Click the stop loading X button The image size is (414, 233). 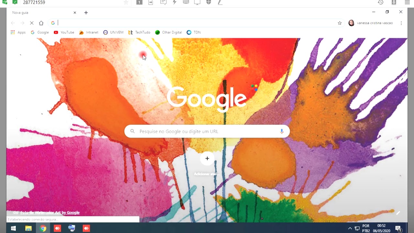coord(32,23)
